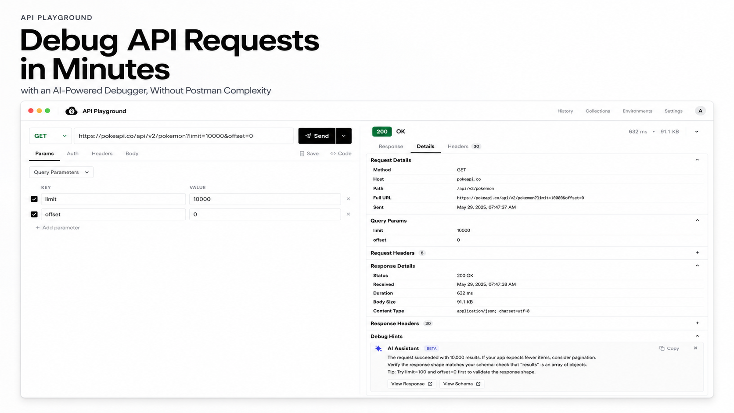Collapse the Debug Hints section
The image size is (734, 413).
pos(697,336)
